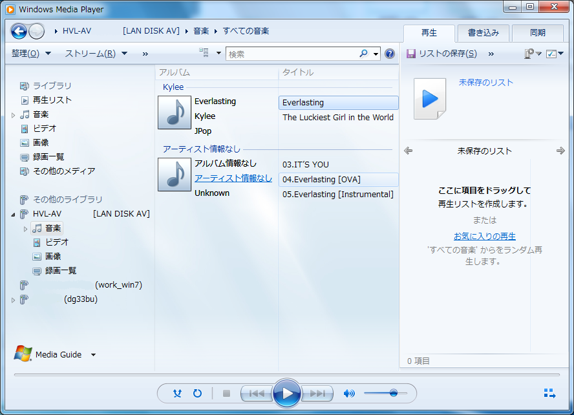The image size is (574, 415).
Task: Click the Media Guide Windows logo button
Action: (x=23, y=354)
